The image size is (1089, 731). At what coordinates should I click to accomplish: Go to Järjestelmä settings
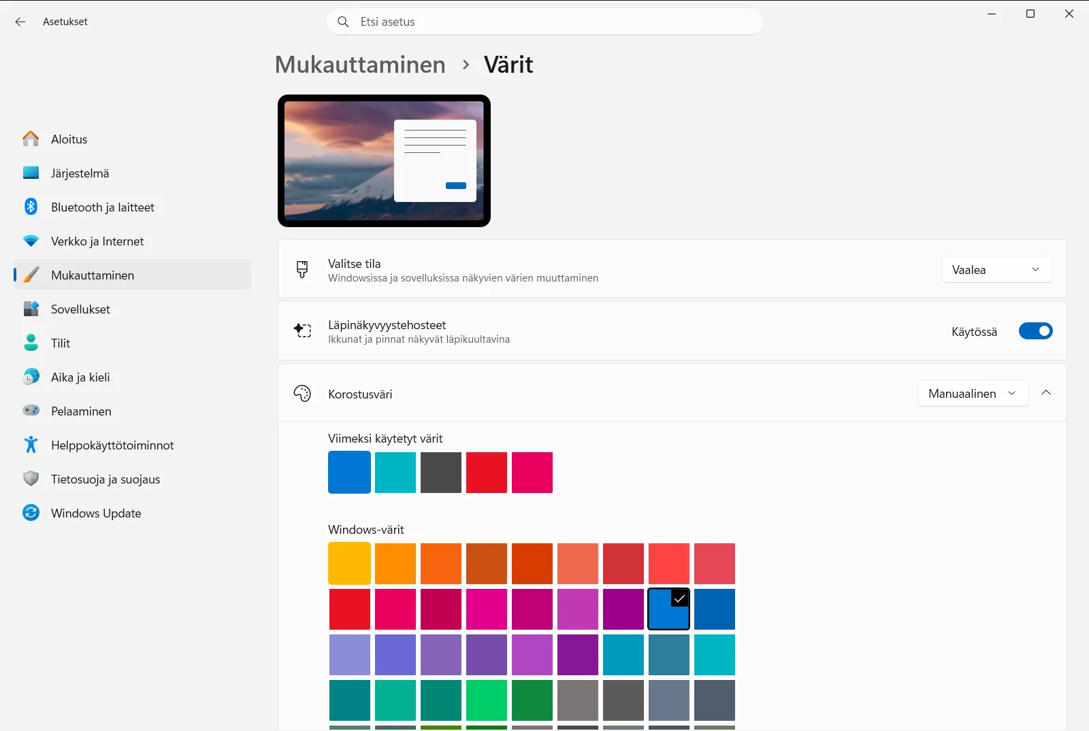pos(133,173)
